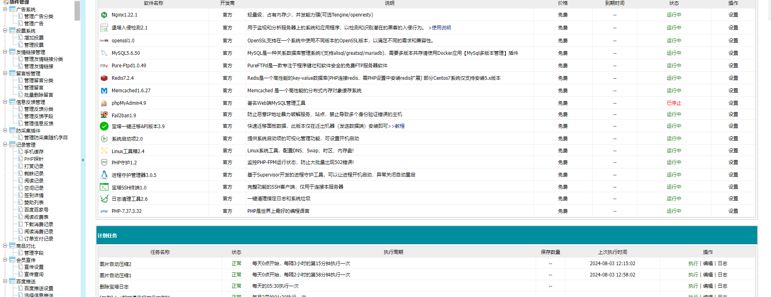Click 设置 for the phpMyAdmin4.9 row
This screenshot has width=771, height=297.
pyautogui.click(x=733, y=103)
